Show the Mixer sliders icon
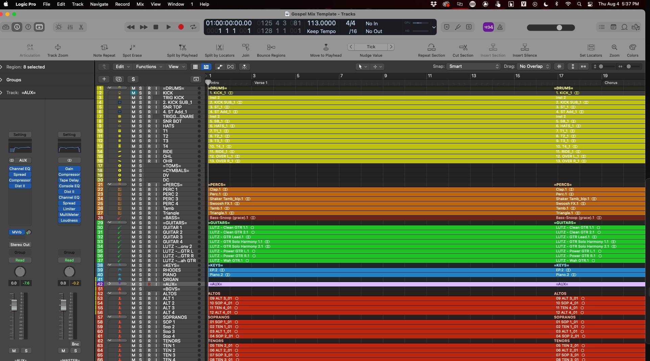Viewport: 650px width, 361px height. (70, 27)
